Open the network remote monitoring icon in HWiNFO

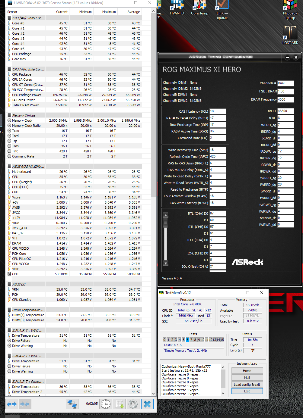pyautogui.click(x=72, y=404)
